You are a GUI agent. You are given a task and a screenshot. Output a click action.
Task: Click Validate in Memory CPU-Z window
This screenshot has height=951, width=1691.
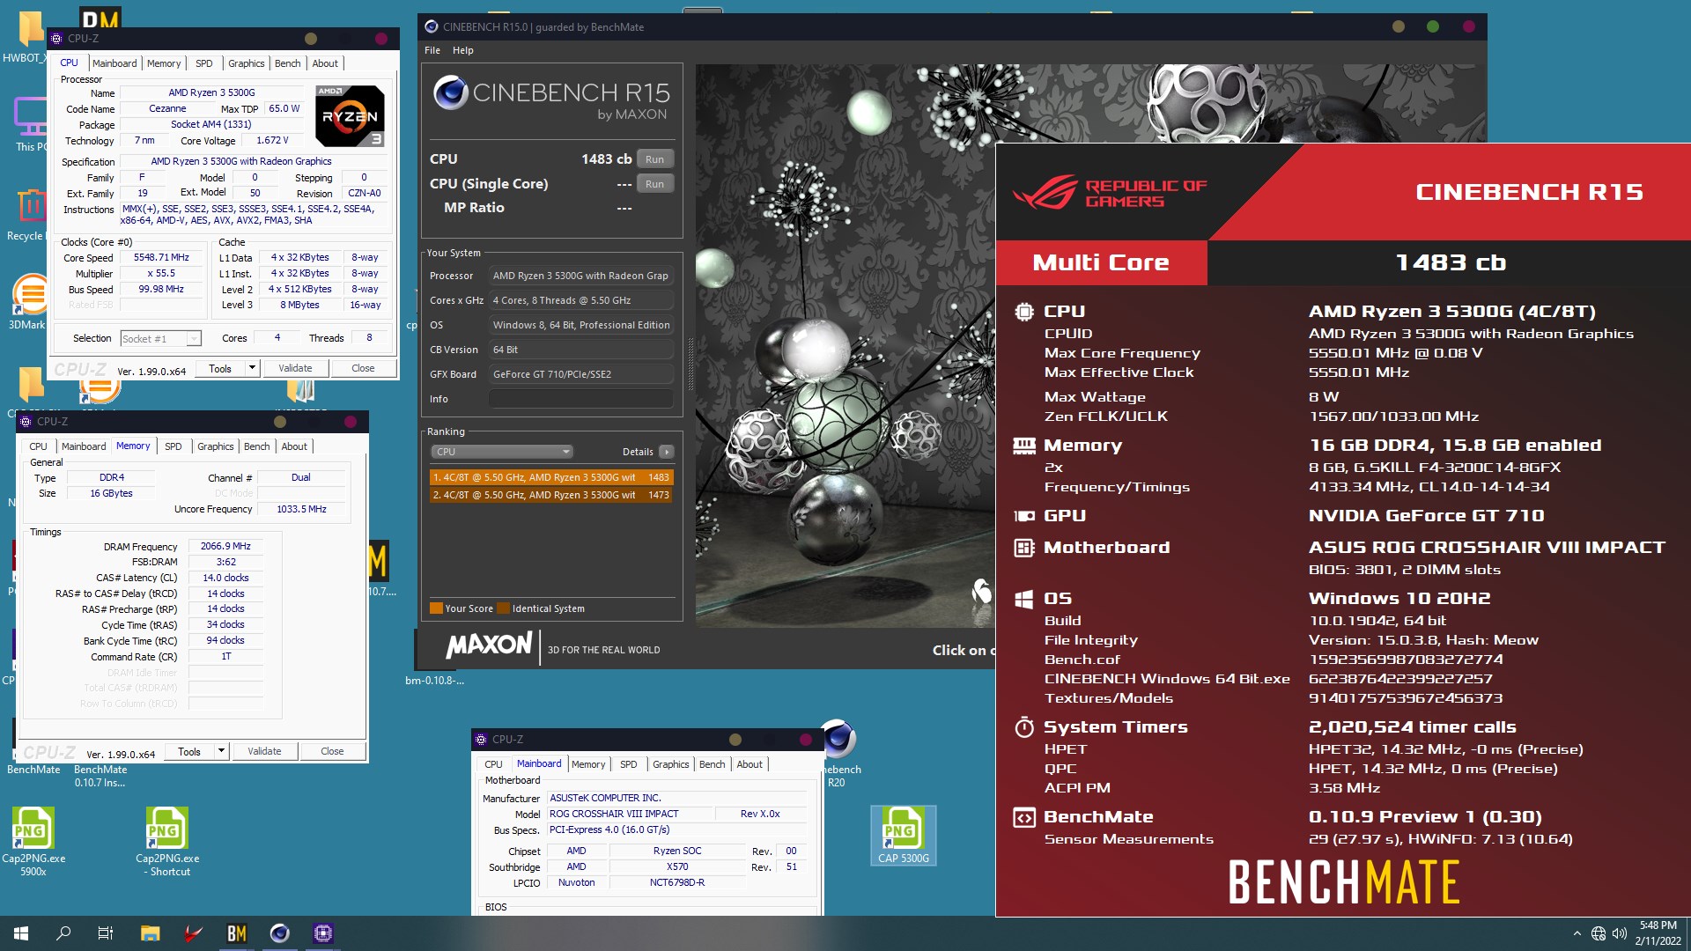coord(264,751)
